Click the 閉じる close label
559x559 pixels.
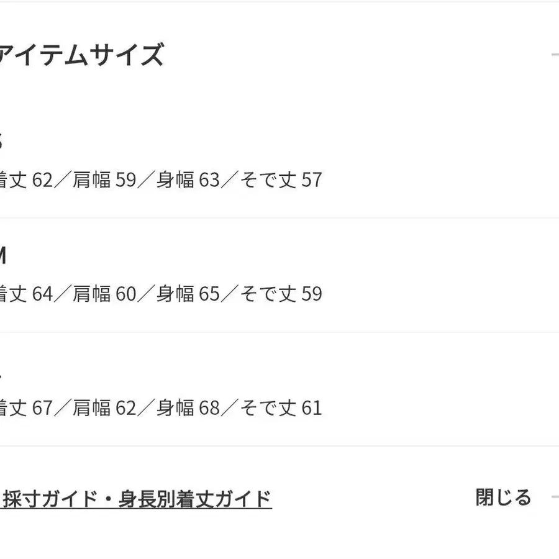pos(504,498)
